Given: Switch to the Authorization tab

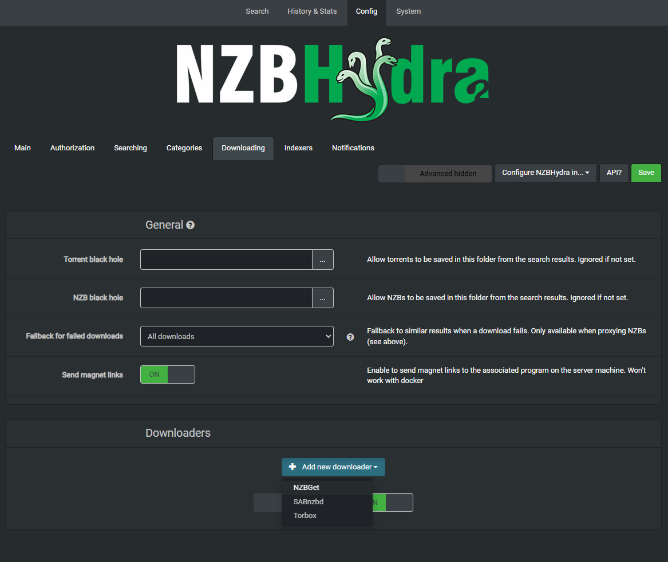Looking at the screenshot, I should (x=73, y=148).
